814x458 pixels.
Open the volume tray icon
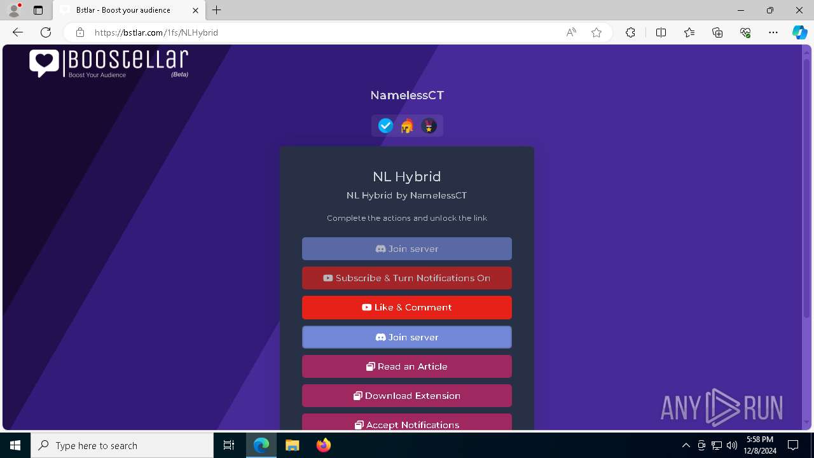click(x=732, y=445)
